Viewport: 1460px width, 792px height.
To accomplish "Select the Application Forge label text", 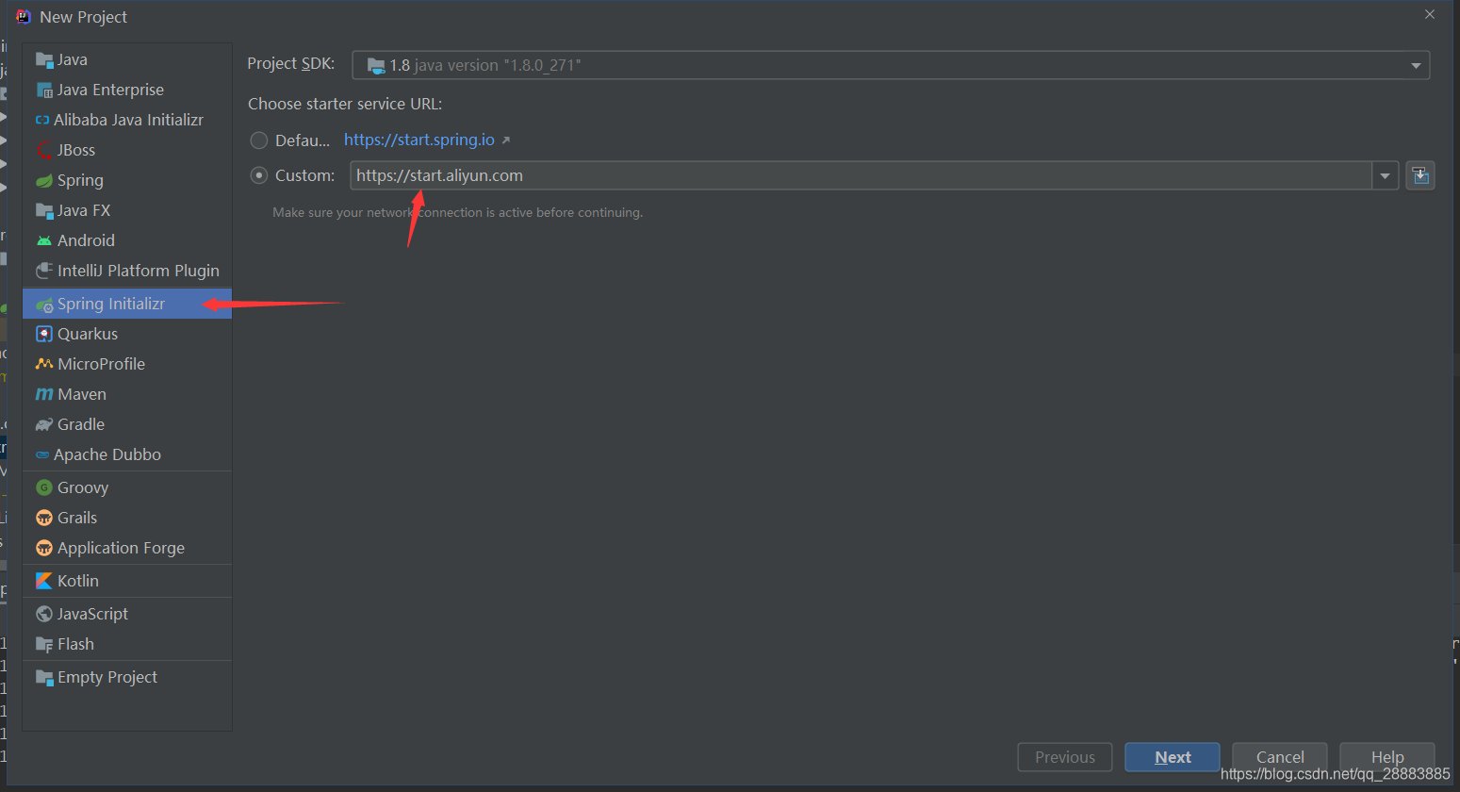I will click(x=121, y=548).
